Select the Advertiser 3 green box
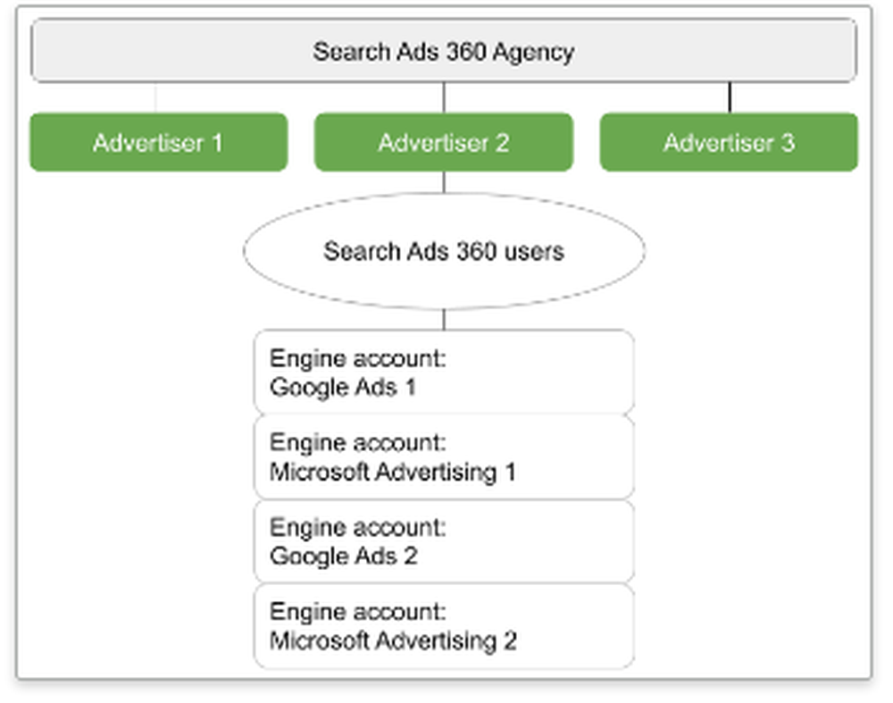893x703 pixels. (x=729, y=142)
